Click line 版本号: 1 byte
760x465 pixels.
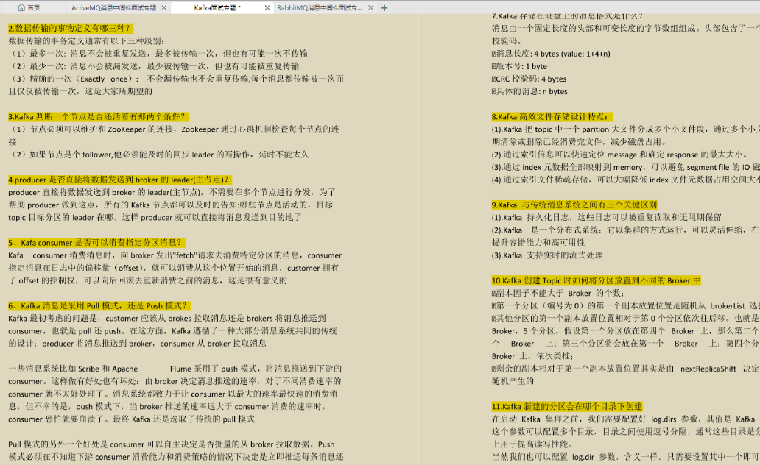click(519, 66)
